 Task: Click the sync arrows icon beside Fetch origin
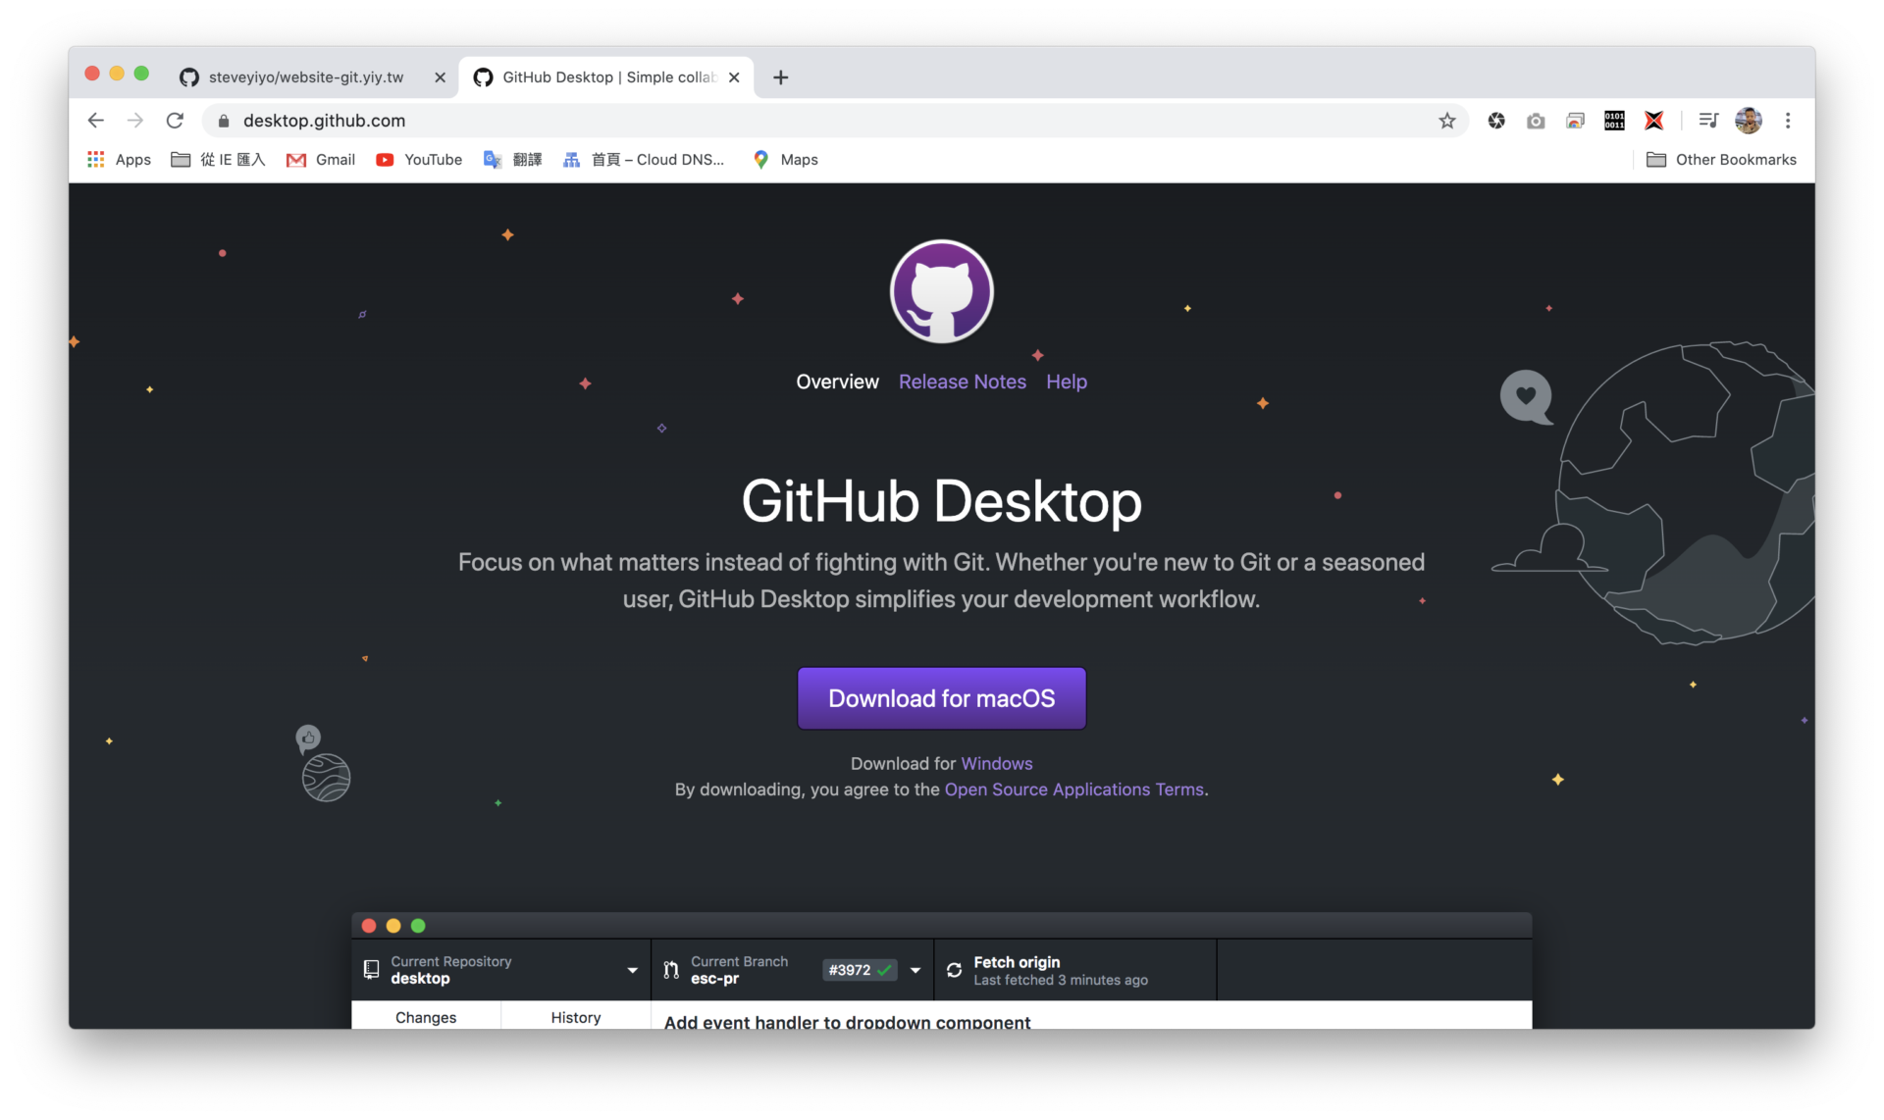click(x=954, y=970)
